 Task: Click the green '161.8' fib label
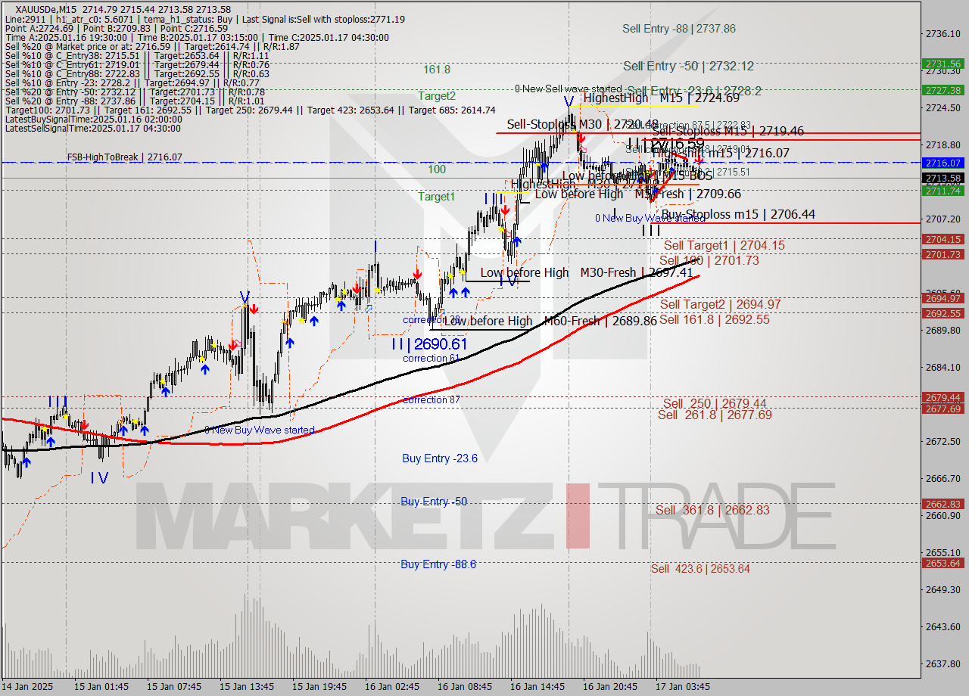pos(437,70)
